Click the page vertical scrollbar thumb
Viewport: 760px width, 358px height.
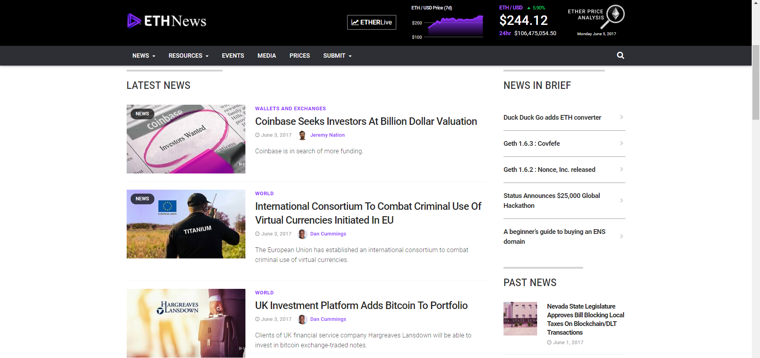756,82
